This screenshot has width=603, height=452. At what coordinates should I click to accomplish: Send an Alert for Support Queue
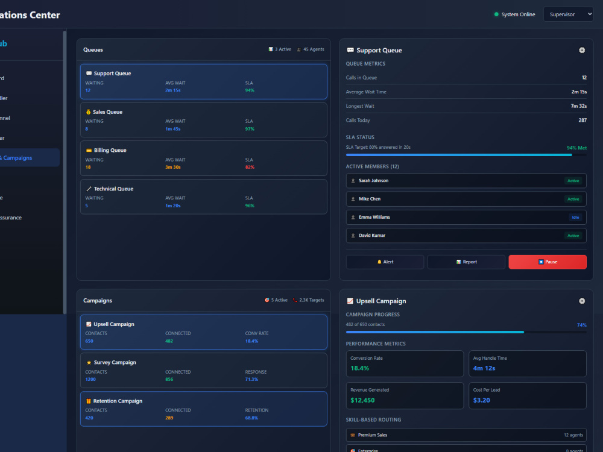pyautogui.click(x=385, y=262)
